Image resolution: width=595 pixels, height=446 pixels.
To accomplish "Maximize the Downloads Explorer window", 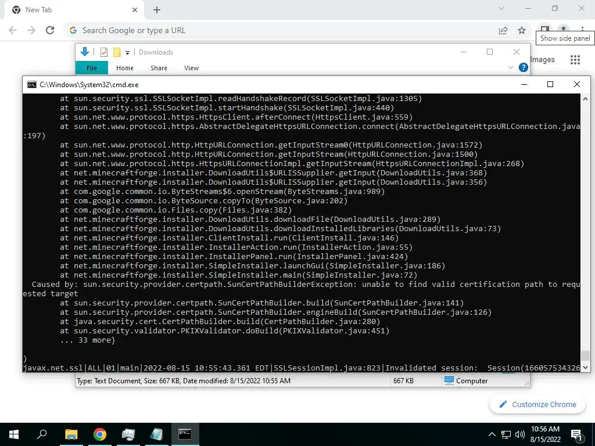I will pyautogui.click(x=490, y=52).
